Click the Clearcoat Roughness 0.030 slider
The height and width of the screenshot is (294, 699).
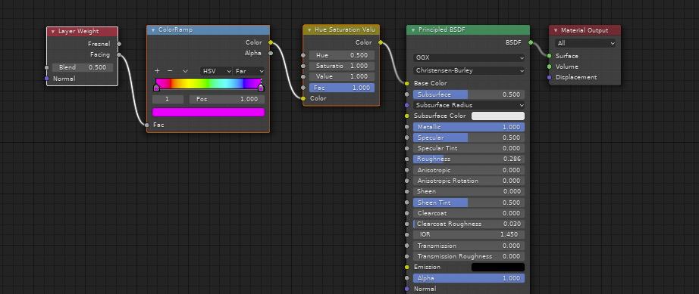469,224
